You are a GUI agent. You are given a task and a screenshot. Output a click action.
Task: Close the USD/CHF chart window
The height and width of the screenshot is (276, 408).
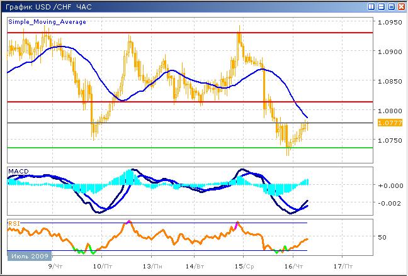(x=400, y=6)
